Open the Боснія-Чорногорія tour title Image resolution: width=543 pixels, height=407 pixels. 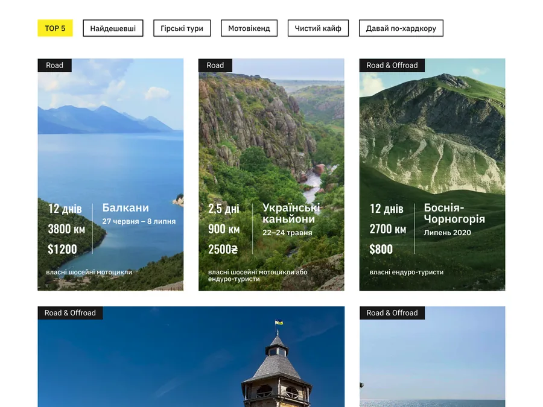pos(454,213)
